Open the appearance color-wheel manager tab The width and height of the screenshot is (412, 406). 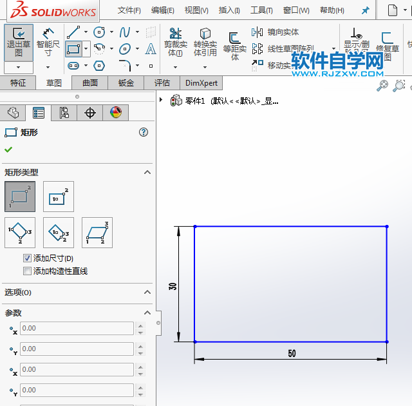point(115,113)
